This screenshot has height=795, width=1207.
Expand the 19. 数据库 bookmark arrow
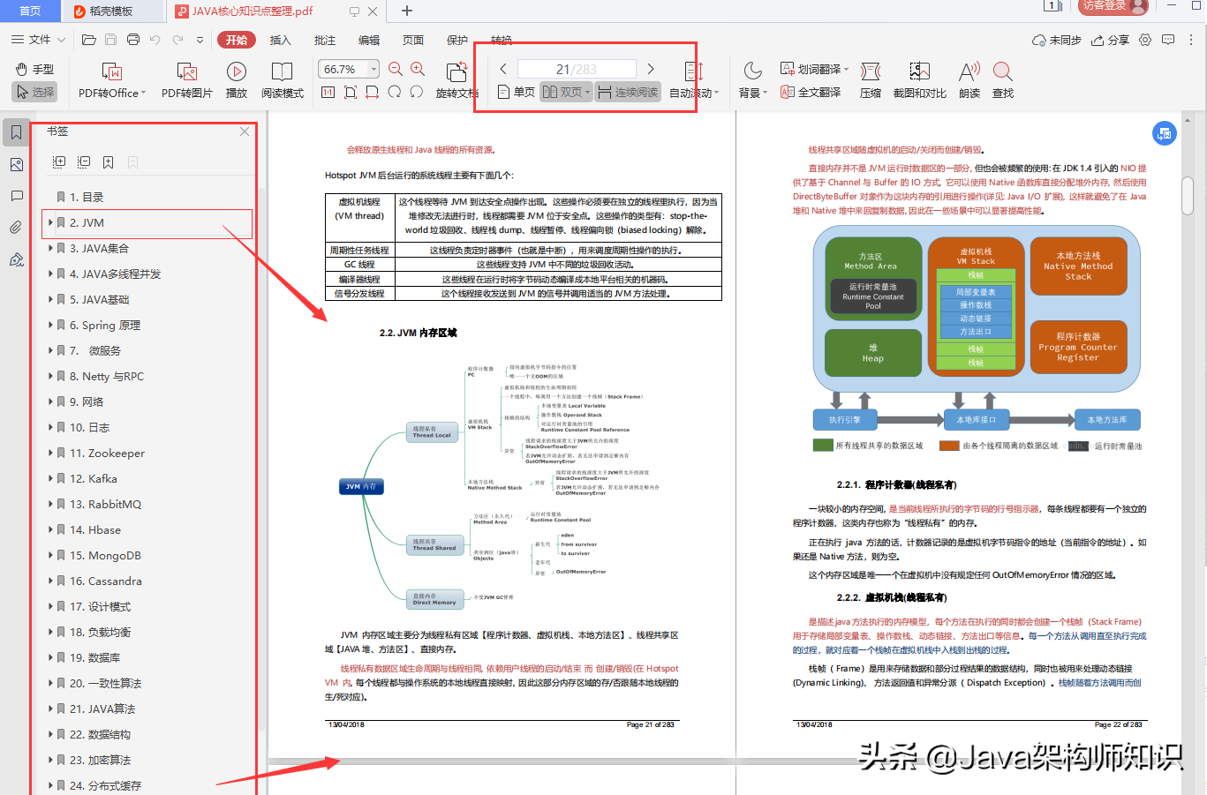[x=50, y=658]
